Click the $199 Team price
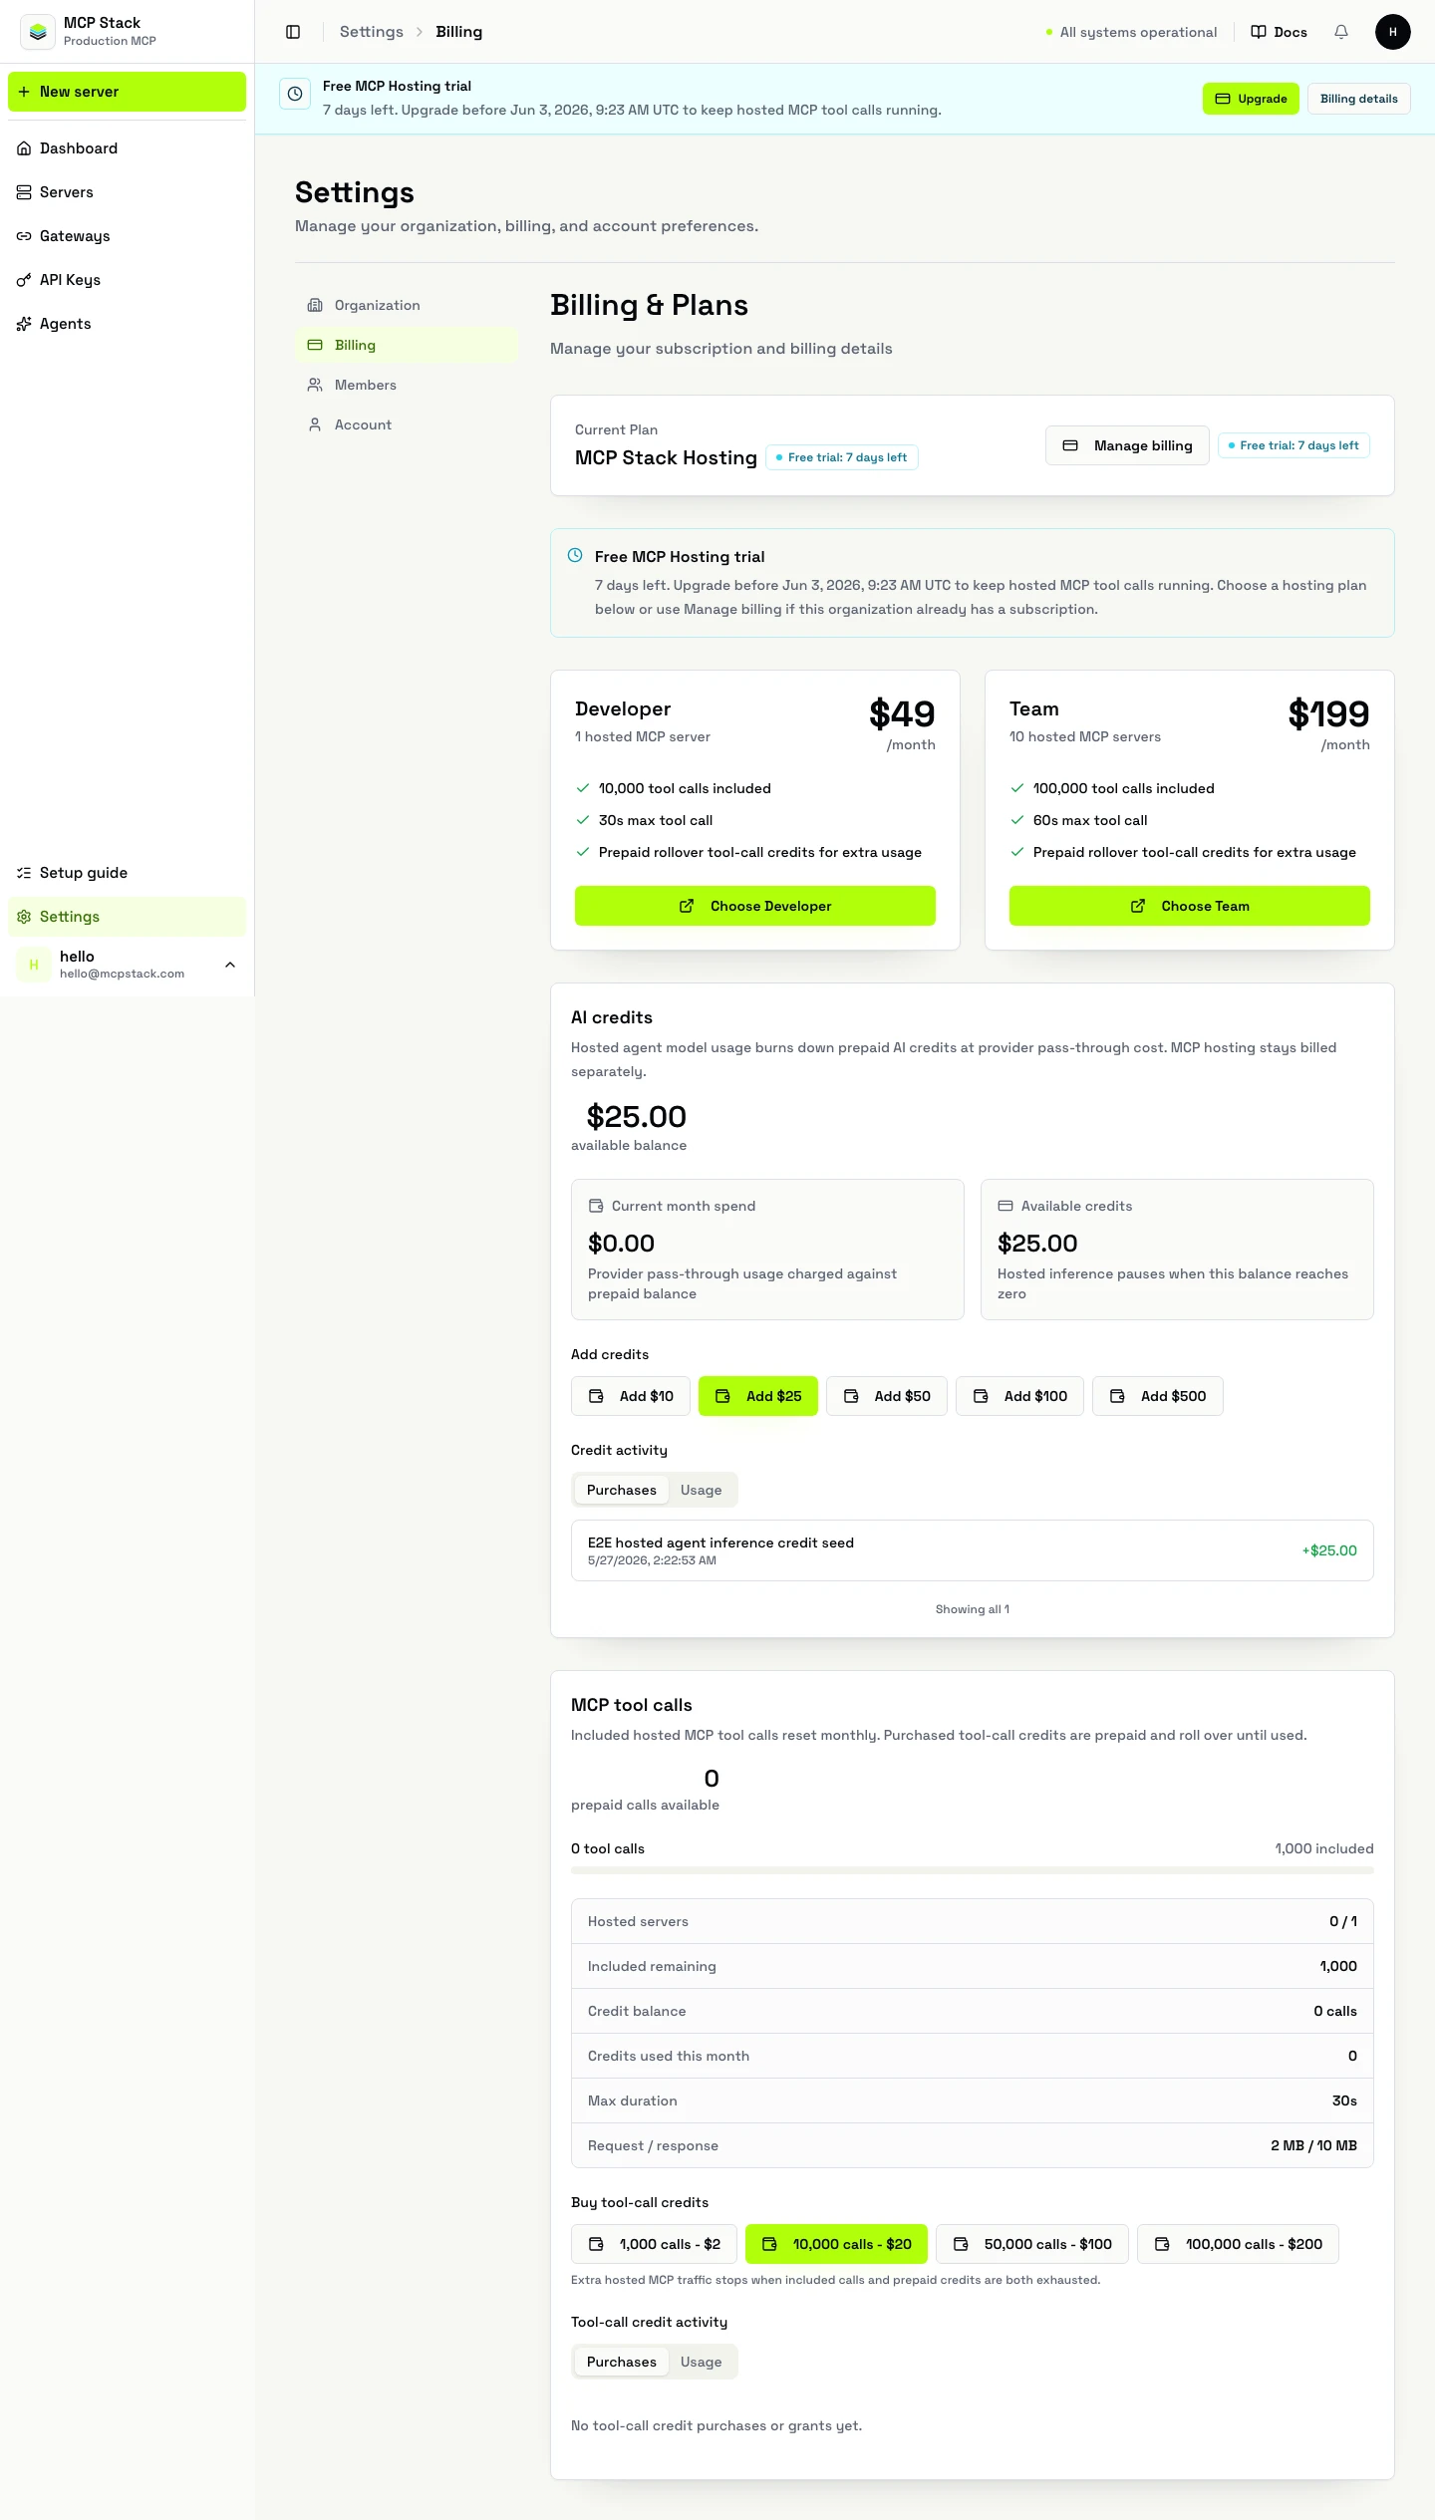The height and width of the screenshot is (2520, 1435). pos(1328,714)
